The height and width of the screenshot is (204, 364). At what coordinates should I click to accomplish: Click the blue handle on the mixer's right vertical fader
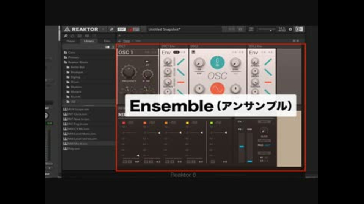(249, 161)
